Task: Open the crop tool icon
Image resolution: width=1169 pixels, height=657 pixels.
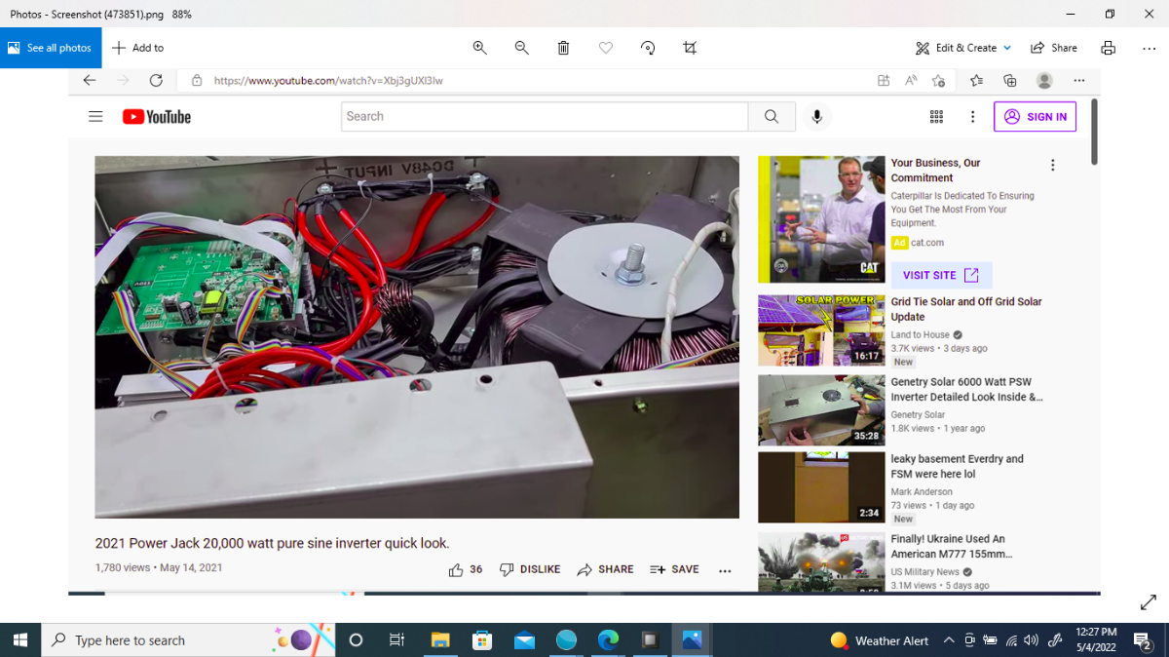Action: 690,48
